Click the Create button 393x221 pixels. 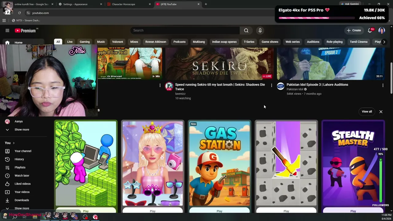pyautogui.click(x=354, y=30)
